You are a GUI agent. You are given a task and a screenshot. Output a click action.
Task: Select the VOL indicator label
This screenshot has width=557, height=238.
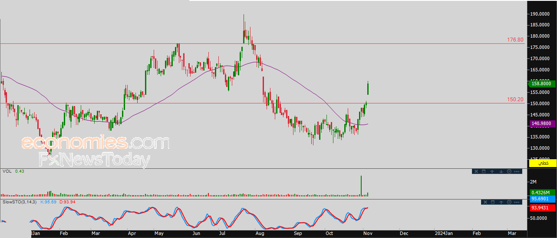tap(7, 171)
